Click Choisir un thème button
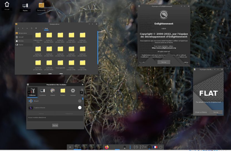231x151 pixels. pos(201,112)
